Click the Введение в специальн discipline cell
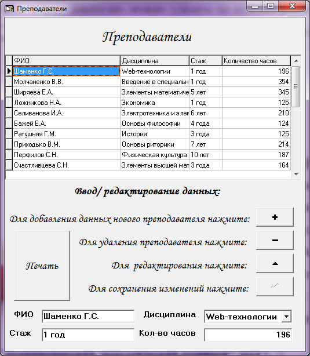The width and height of the screenshot is (310, 356). [x=155, y=82]
